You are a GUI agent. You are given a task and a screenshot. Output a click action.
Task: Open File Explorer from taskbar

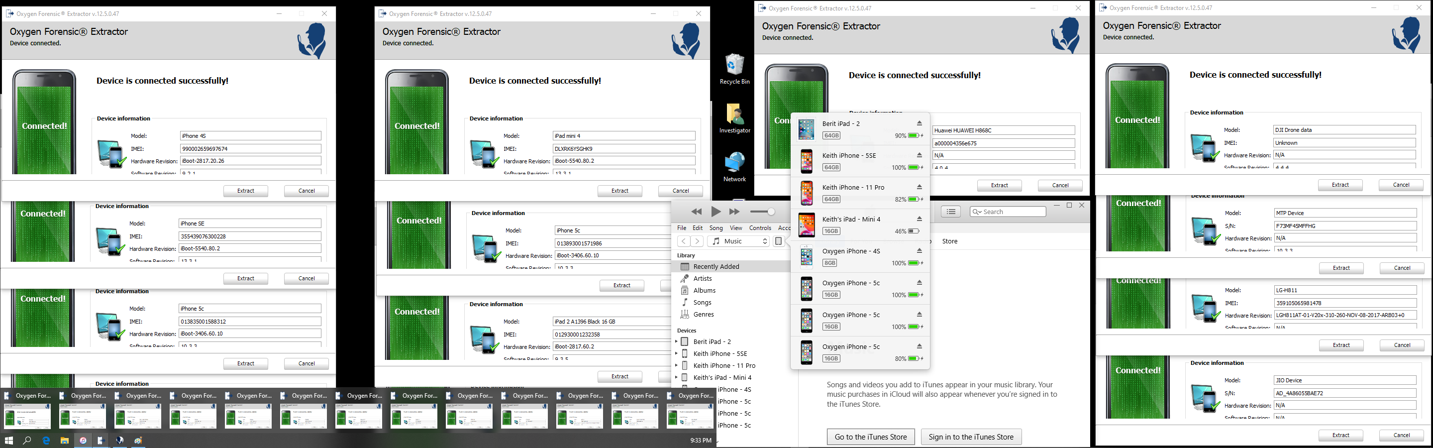pos(65,440)
